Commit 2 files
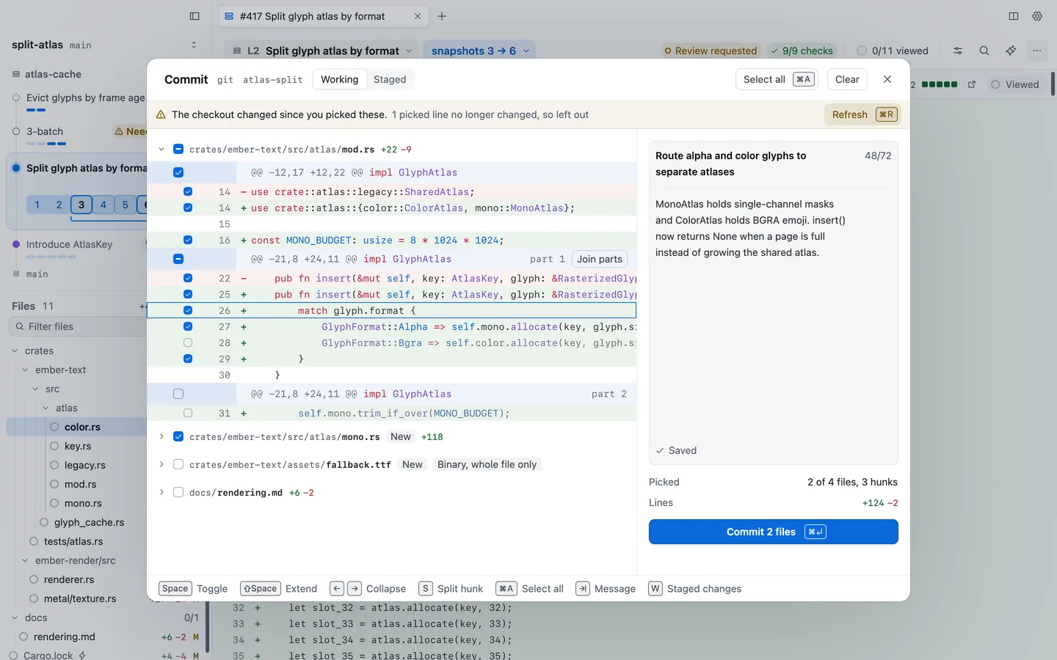The width and height of the screenshot is (1057, 660). (x=773, y=532)
